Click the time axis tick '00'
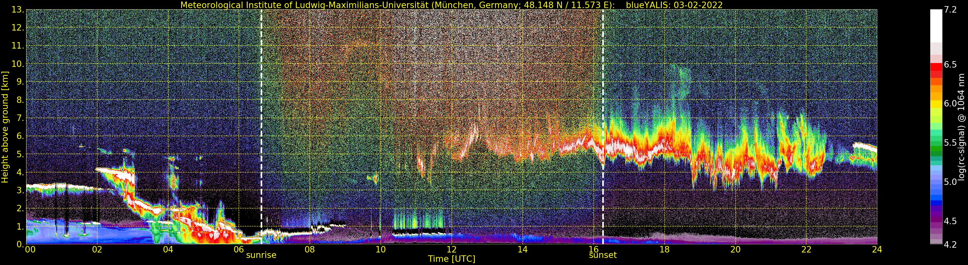968x265 pixels. [x=30, y=249]
